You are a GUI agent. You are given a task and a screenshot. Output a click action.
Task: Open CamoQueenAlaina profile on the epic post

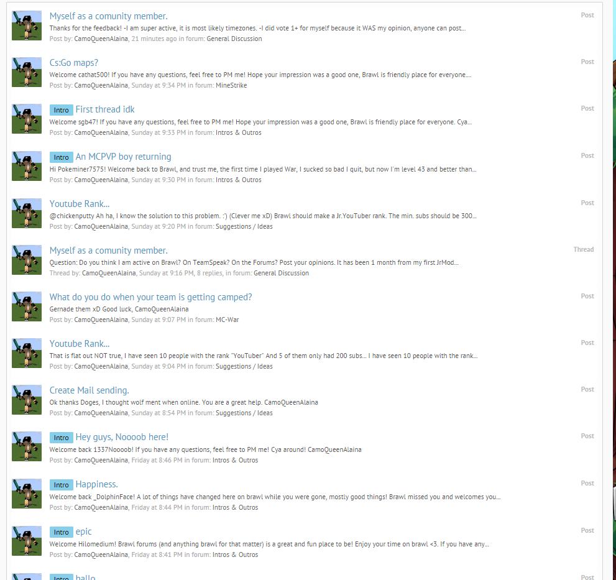101,555
